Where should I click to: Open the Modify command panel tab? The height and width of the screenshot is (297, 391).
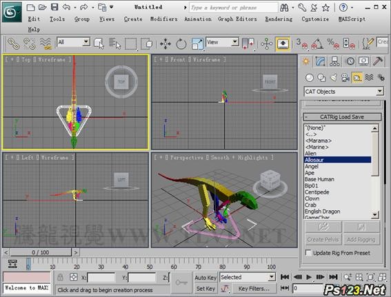[320, 61]
